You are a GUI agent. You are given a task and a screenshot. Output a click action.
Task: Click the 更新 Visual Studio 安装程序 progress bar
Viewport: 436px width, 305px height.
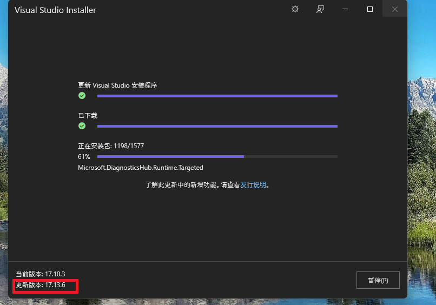pos(217,96)
